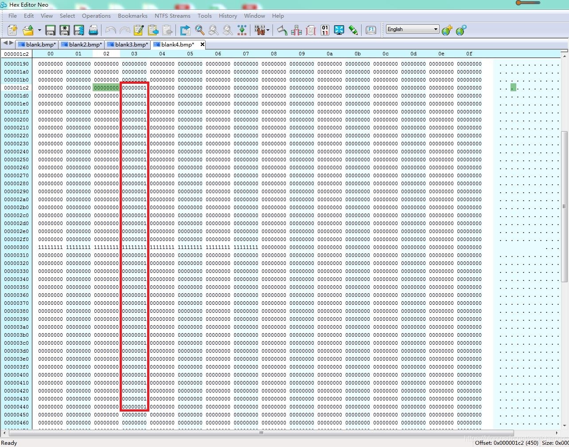
Task: Click the Find Next magnifier icon
Action: coord(214,30)
